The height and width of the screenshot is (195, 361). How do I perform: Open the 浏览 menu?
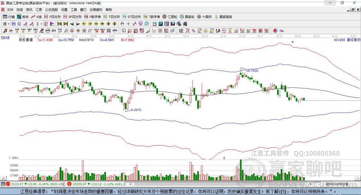coord(20,10)
